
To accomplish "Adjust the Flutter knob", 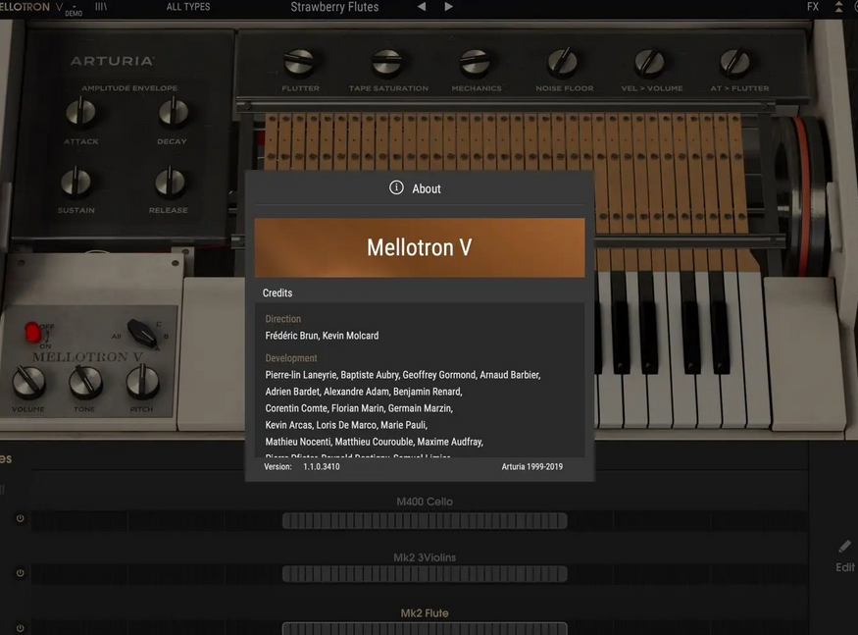I will (300, 63).
